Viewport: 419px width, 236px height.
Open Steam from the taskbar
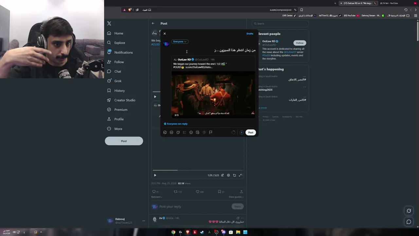(x=202, y=232)
